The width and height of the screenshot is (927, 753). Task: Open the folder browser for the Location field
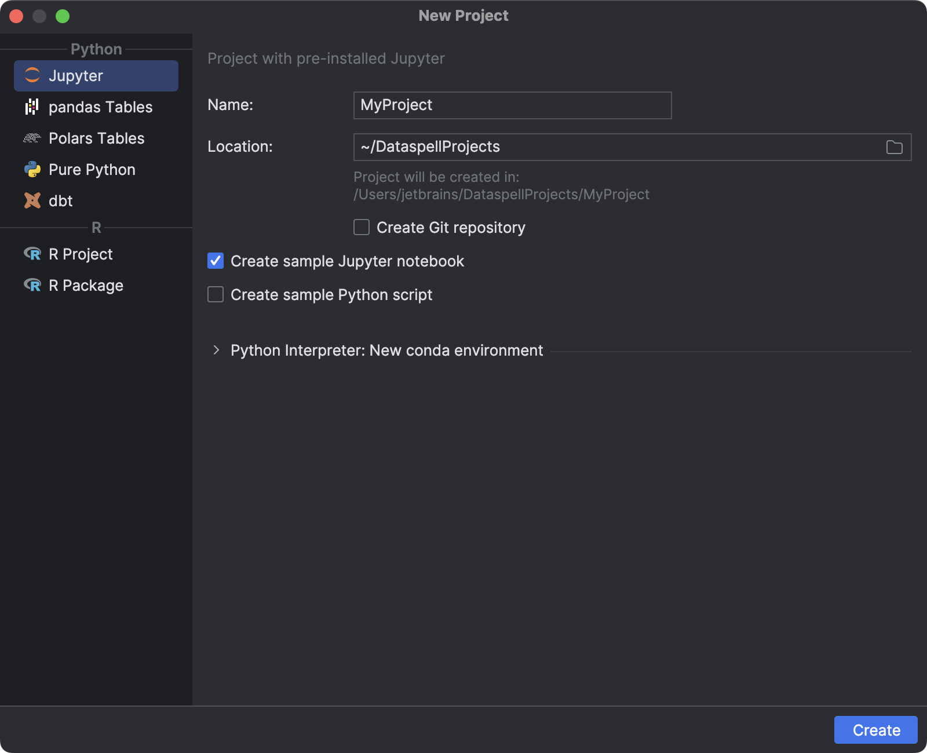click(x=893, y=147)
